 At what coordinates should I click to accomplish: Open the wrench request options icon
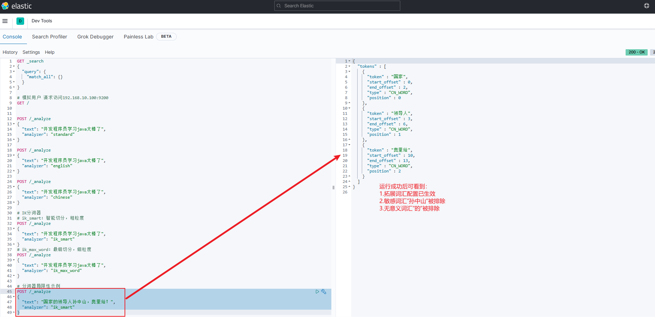point(324,292)
